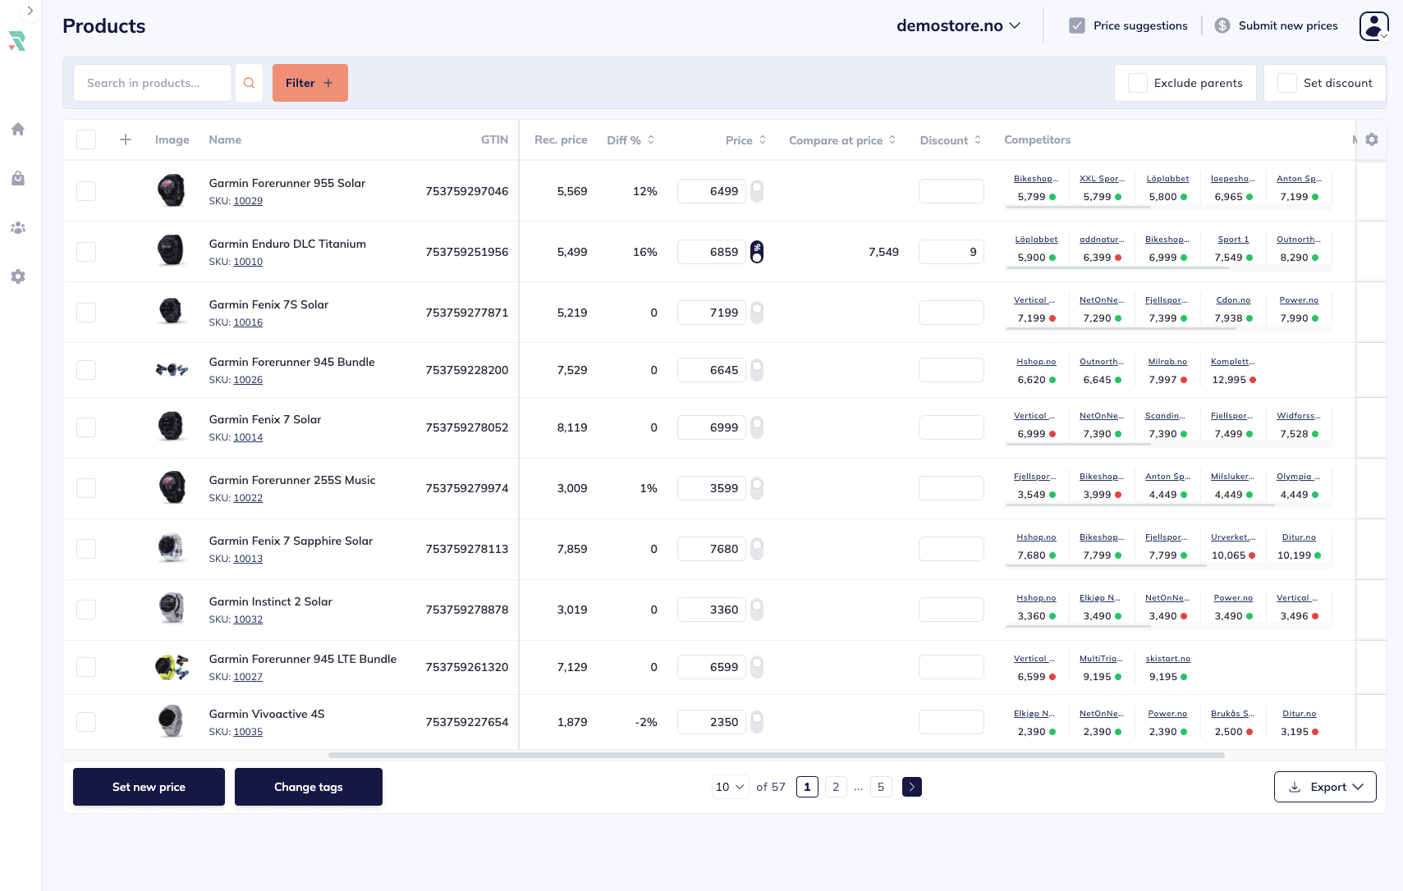Click the GTIN column header
This screenshot has width=1403, height=891.
(494, 139)
